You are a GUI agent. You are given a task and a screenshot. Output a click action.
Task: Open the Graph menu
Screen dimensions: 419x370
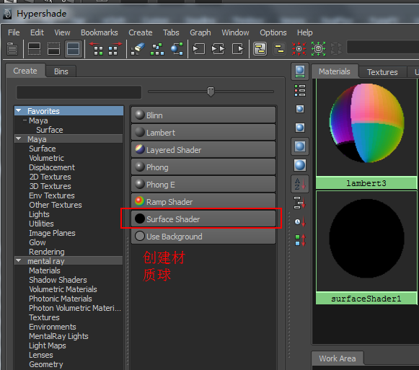[200, 32]
